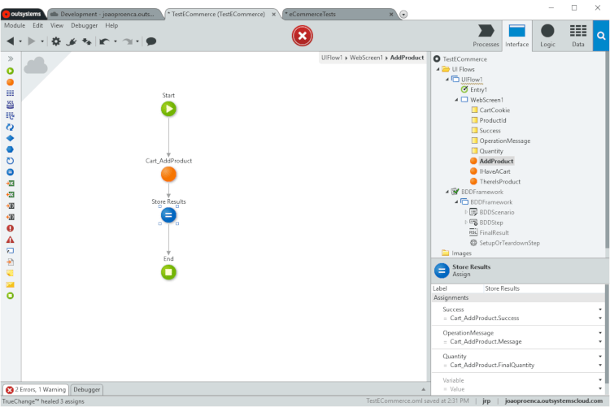
Task: Open the module settings gear
Action: [x=56, y=41]
